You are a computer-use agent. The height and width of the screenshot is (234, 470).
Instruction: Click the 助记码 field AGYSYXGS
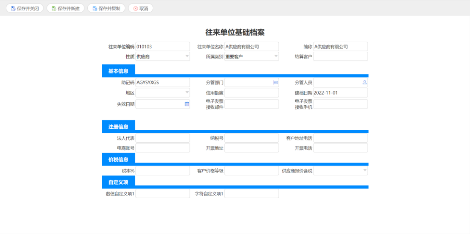coord(163,82)
